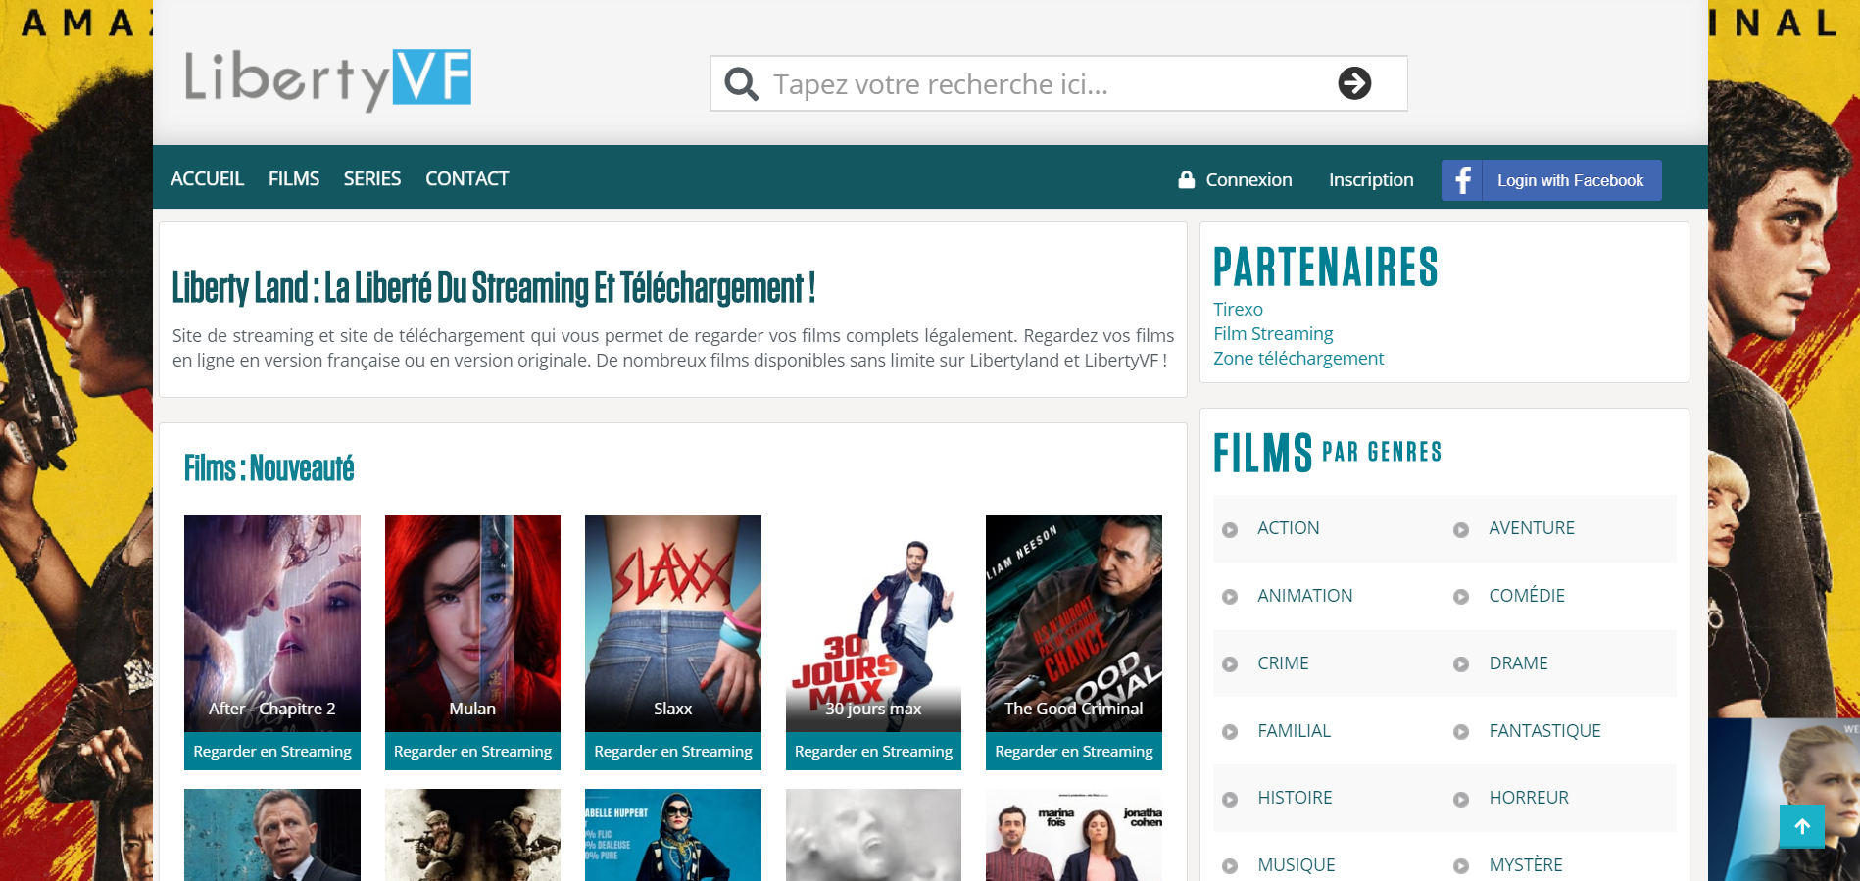Open the Isabelle Huppert movie poster
Viewport: 1860px width, 881px height.
[673, 835]
